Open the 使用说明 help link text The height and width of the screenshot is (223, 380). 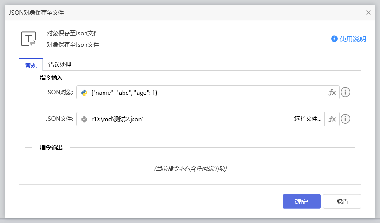point(353,39)
